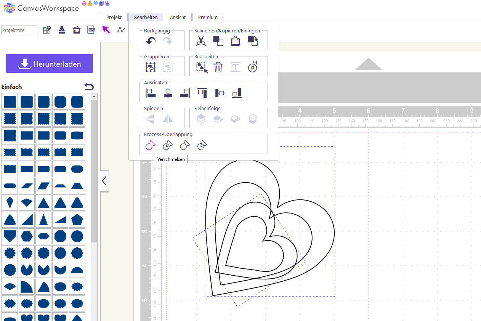Align objects to bottom edge
Viewport: 481px width, 321px height.
[x=237, y=93]
